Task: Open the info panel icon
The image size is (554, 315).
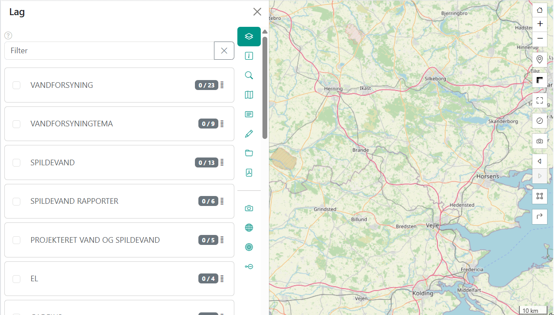Action: (249, 56)
